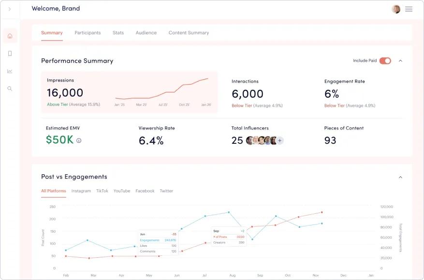Viewport: 424px width, 280px height.
Task: Click the Sep tooltip # of Posts row
Action: 229,237
